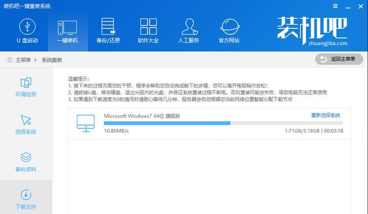Click the 10.86MB/s download speed
This screenshot has width=368, height=214.
pos(116,131)
